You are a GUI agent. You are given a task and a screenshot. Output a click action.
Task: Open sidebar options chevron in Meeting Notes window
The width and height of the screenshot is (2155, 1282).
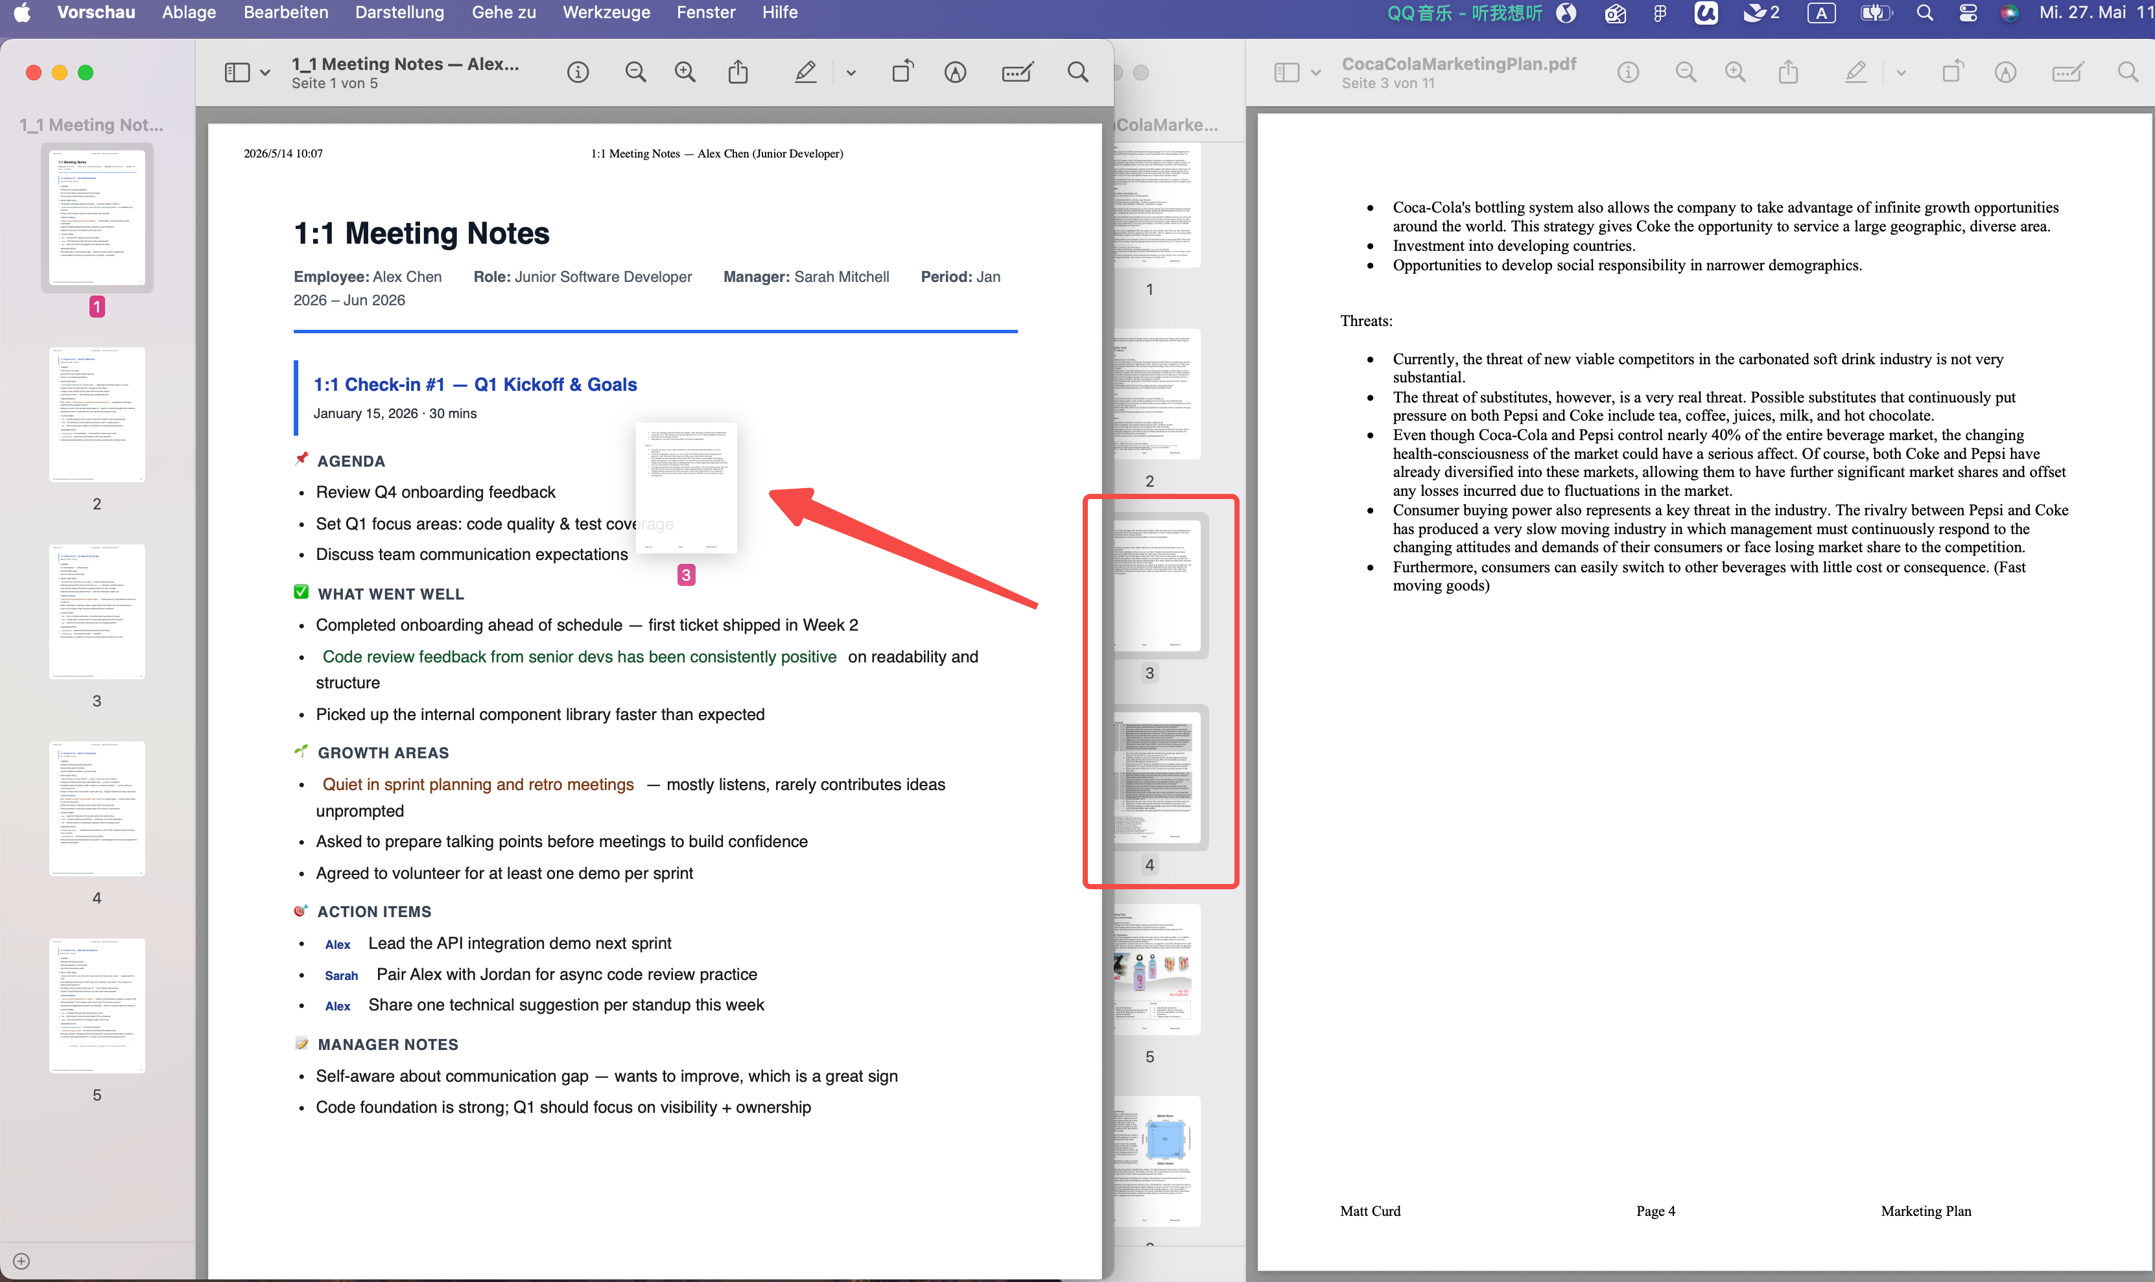[x=265, y=73]
